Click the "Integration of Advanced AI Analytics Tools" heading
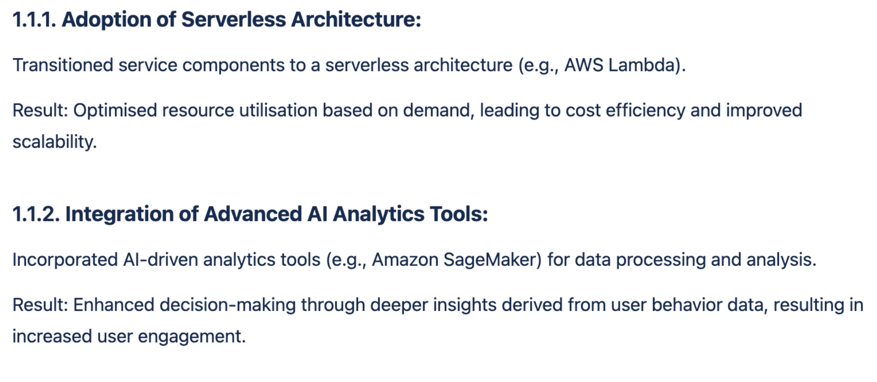The height and width of the screenshot is (382, 877). coord(276,214)
